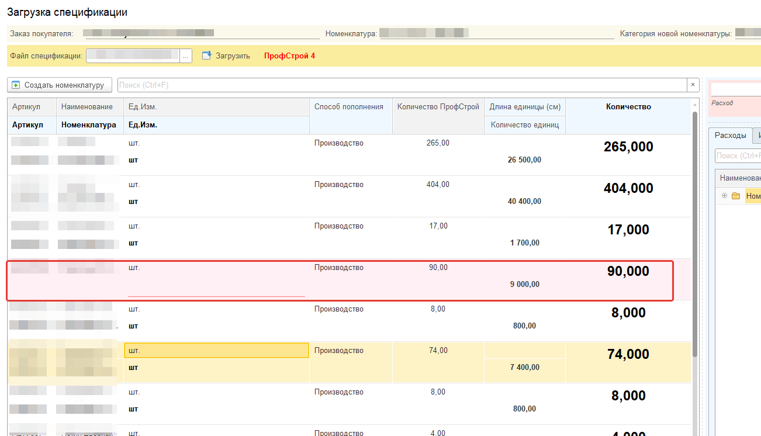Select the large 74,000 quantity cell
Screen dimensions: 761x436
[x=628, y=355]
